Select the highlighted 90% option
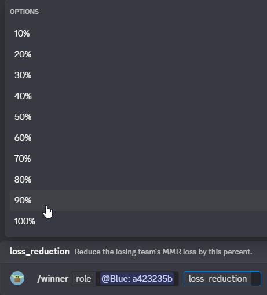Image resolution: width=267 pixels, height=295 pixels. tap(138, 201)
